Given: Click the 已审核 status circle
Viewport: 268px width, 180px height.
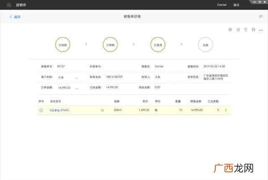Looking at the screenshot, I should [x=110, y=45].
